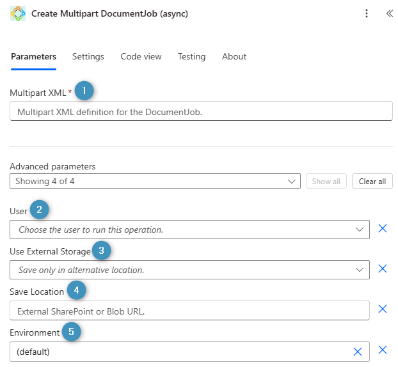The image size is (398, 367).
Task: Open the User selection dropdown
Action: pos(189,230)
